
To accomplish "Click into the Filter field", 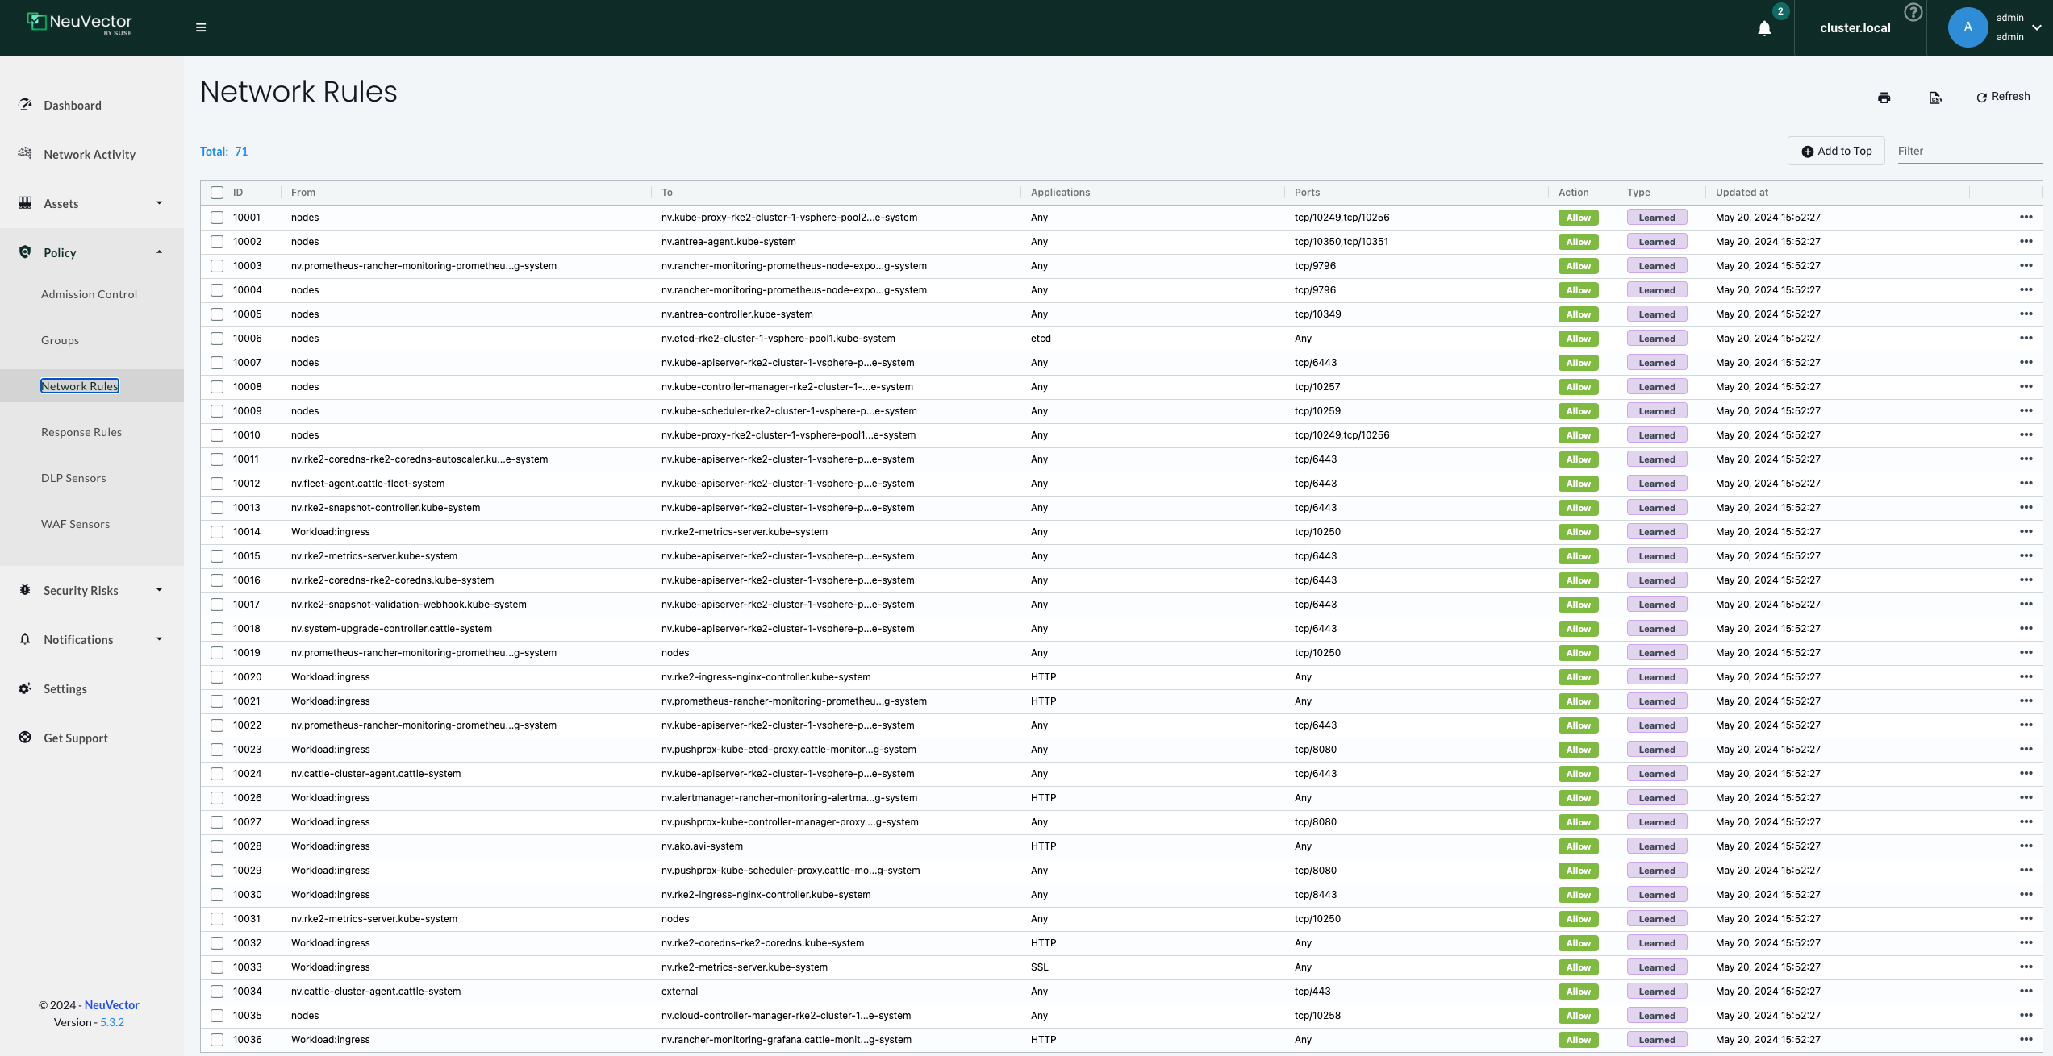I will [1969, 151].
